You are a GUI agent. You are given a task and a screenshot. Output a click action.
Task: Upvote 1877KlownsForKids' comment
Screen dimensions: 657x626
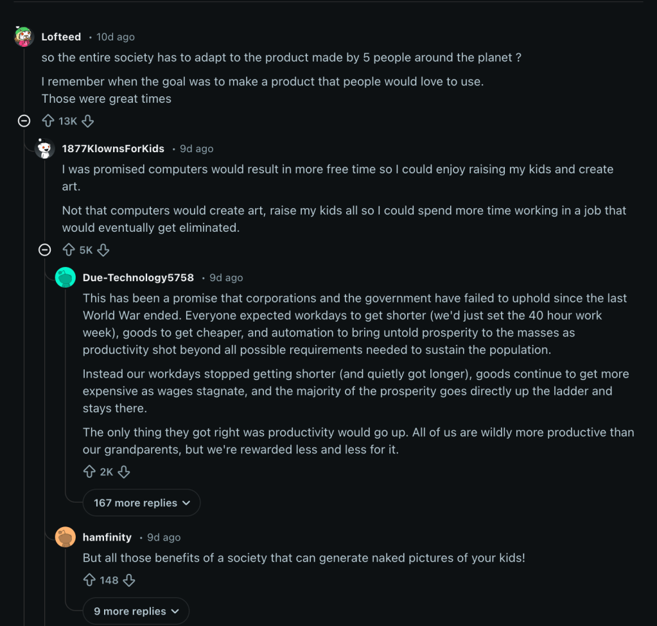(x=69, y=250)
